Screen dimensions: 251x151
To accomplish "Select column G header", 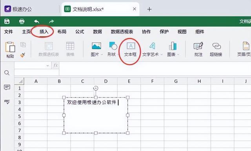I will (x=176, y=81).
